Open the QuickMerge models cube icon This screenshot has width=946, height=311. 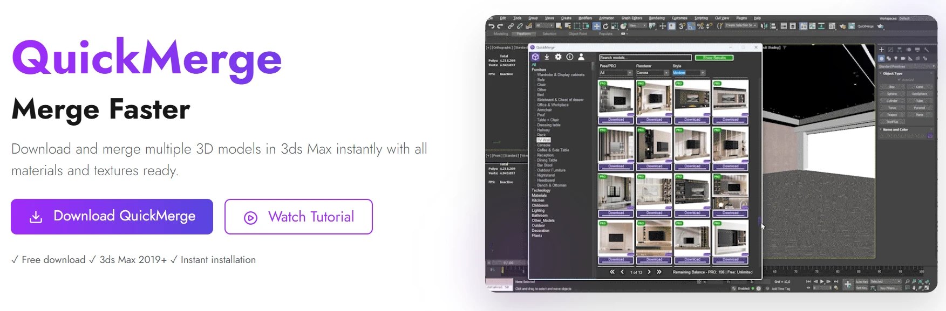coord(535,57)
